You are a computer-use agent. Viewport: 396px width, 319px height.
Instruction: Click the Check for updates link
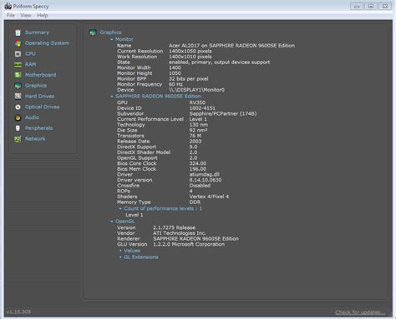click(x=360, y=312)
